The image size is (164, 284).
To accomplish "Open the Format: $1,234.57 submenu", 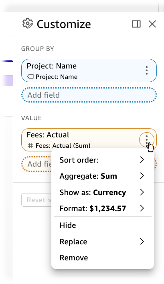I will (103, 208).
